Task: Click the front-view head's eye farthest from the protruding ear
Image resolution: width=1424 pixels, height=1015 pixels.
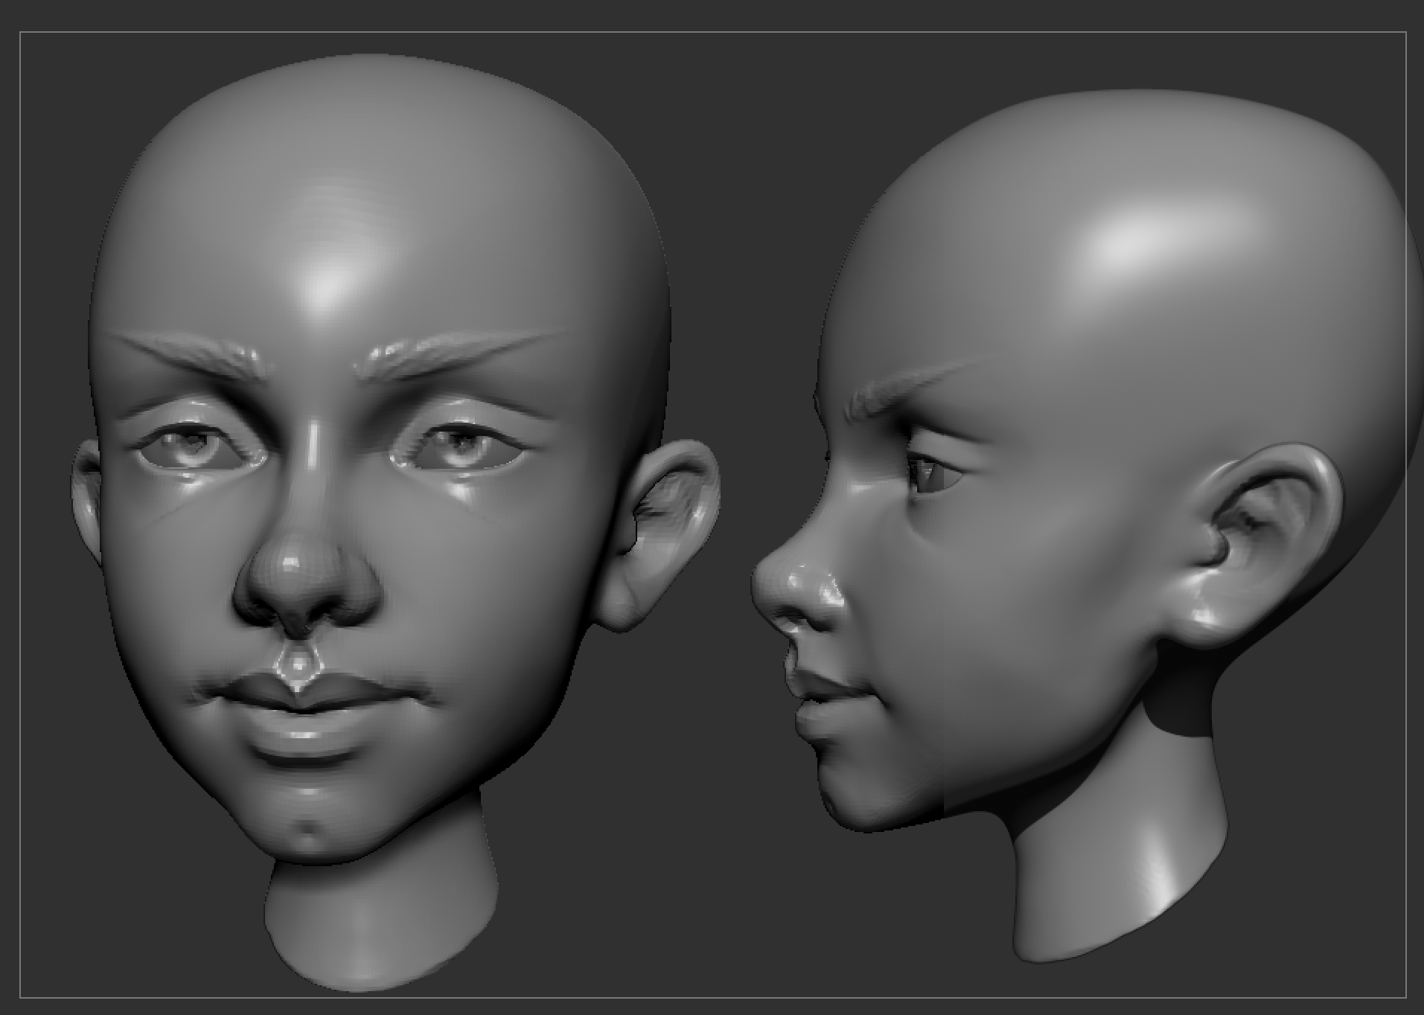Action: click(195, 448)
